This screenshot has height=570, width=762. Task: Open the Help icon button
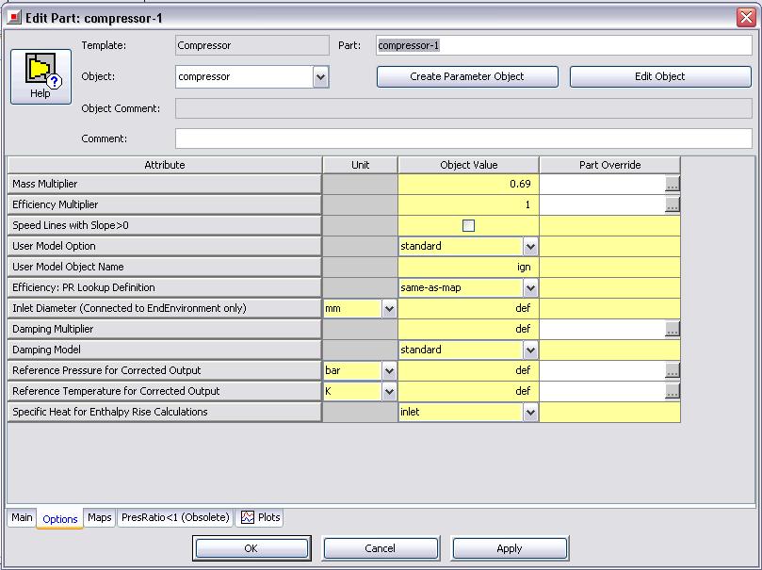[41, 76]
